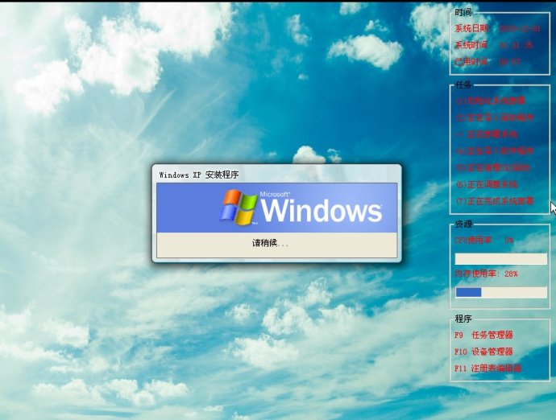Click the 已用时间 elapsed time row
This screenshot has width=556, height=420.
click(x=488, y=62)
